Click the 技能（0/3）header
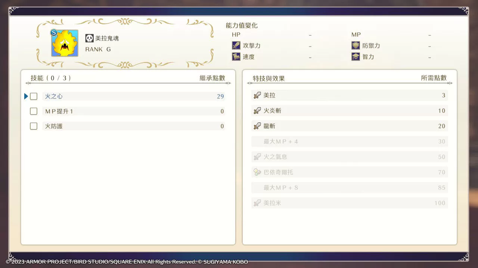Image resolution: width=478 pixels, height=268 pixels. 51,78
